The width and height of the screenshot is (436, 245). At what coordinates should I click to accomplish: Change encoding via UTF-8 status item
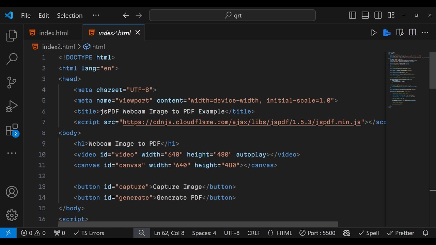[232, 233]
